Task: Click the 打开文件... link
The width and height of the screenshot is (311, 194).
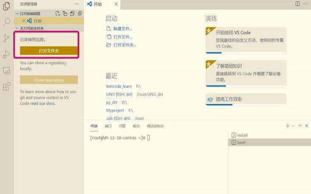Action: (123, 37)
